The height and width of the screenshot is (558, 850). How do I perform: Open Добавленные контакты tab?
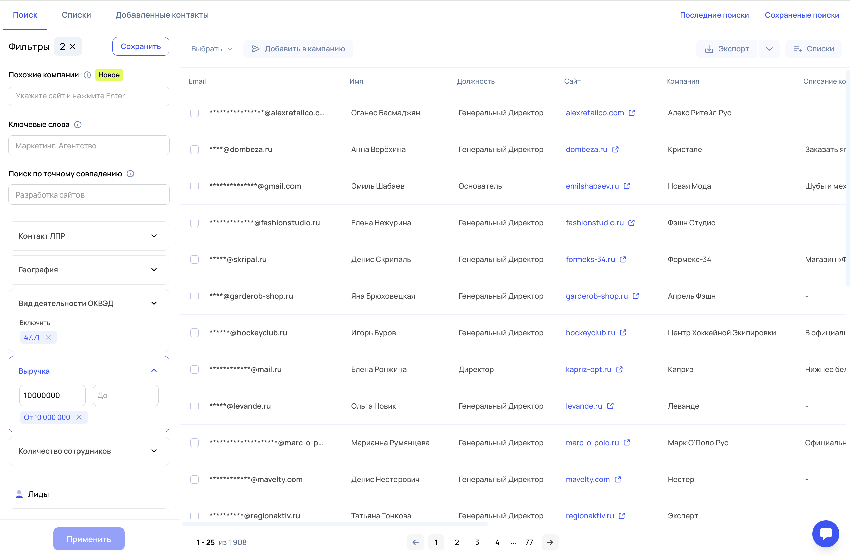(162, 15)
